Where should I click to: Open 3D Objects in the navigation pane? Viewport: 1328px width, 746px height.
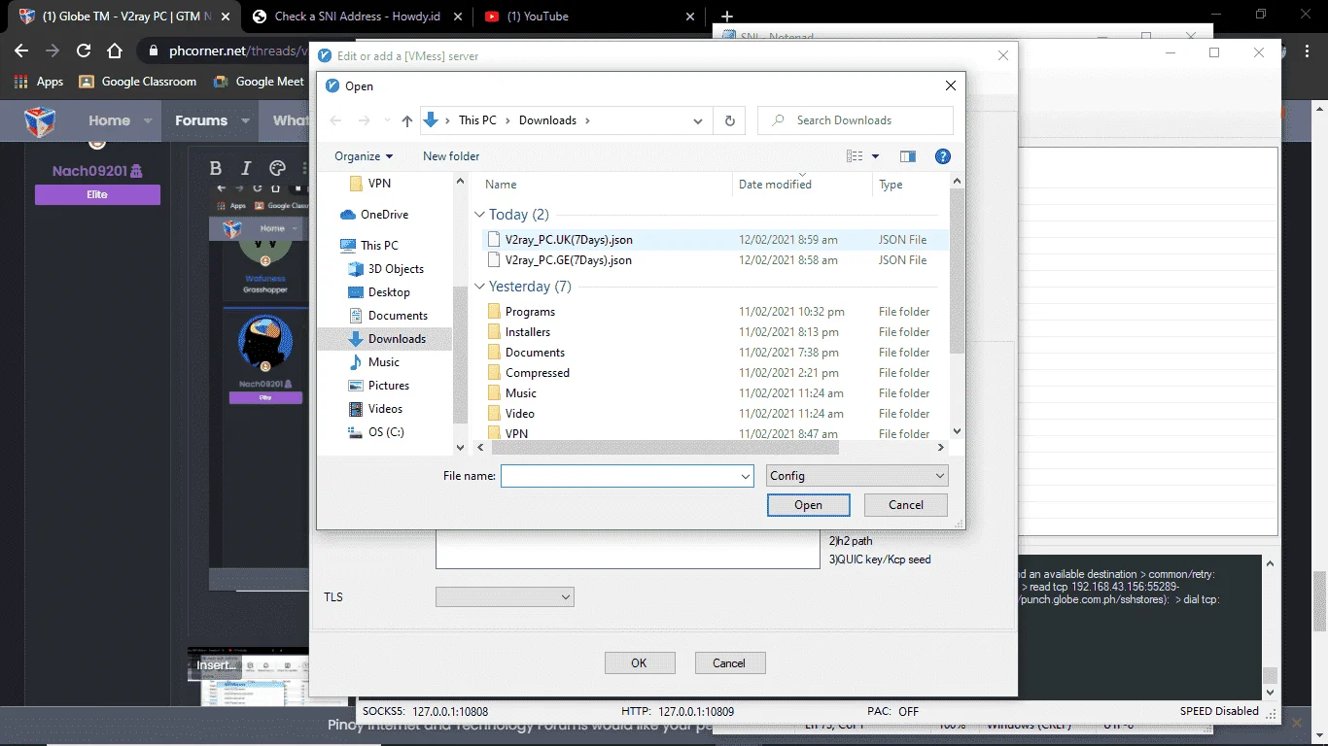386,269
